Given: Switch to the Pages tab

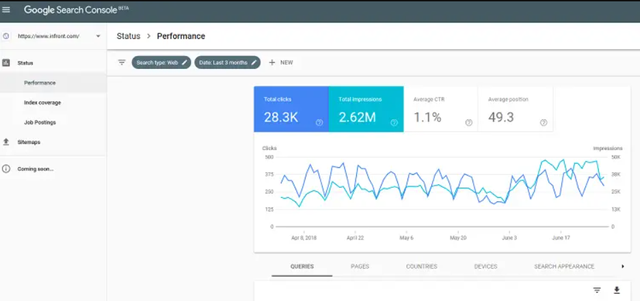Looking at the screenshot, I should (x=360, y=266).
